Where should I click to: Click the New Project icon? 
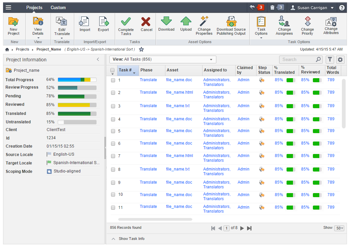[14, 22]
